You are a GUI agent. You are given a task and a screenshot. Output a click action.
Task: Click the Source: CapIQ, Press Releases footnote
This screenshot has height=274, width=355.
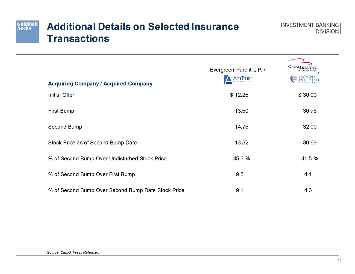pyautogui.click(x=73, y=252)
